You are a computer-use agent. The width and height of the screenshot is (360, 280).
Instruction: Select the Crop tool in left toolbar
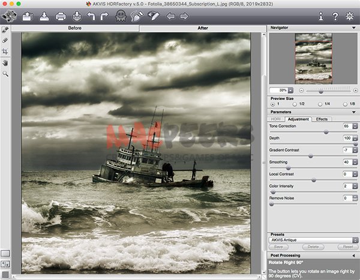tap(5, 52)
